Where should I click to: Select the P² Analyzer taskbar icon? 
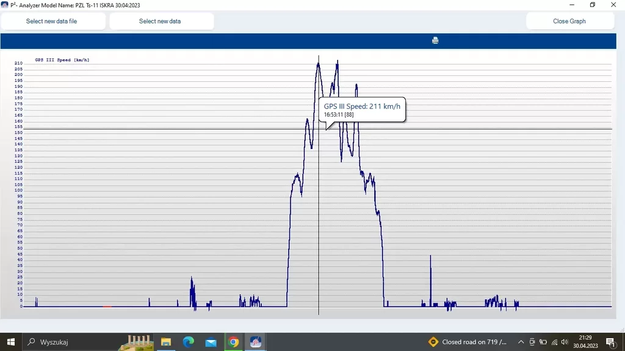256,342
